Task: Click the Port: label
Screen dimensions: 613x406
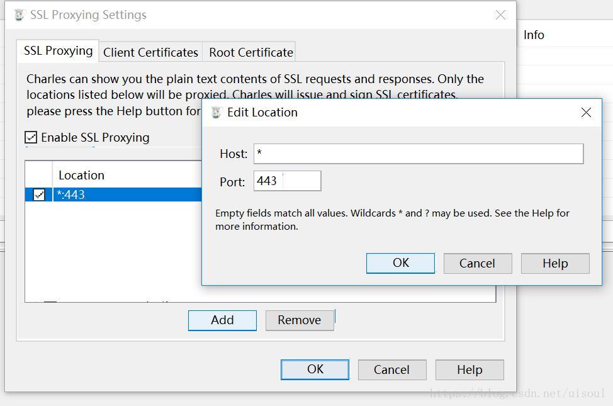Action: (x=232, y=182)
